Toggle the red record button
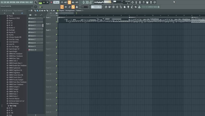This screenshot has width=205, height=116. [x=51, y=2]
